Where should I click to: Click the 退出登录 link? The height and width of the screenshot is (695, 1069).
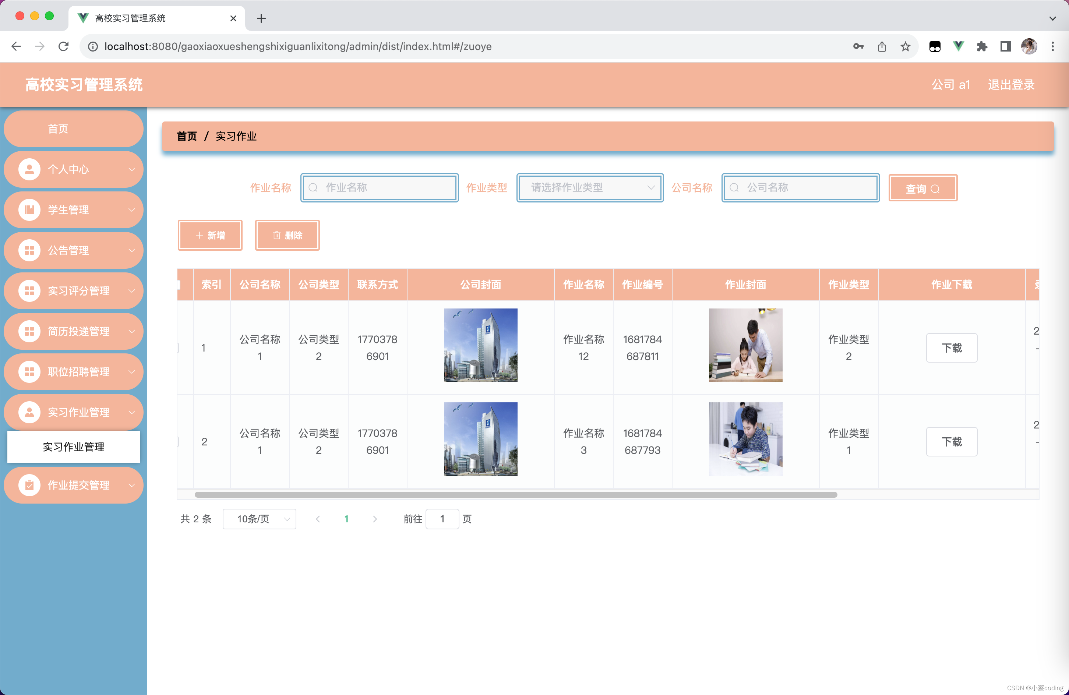point(1010,84)
